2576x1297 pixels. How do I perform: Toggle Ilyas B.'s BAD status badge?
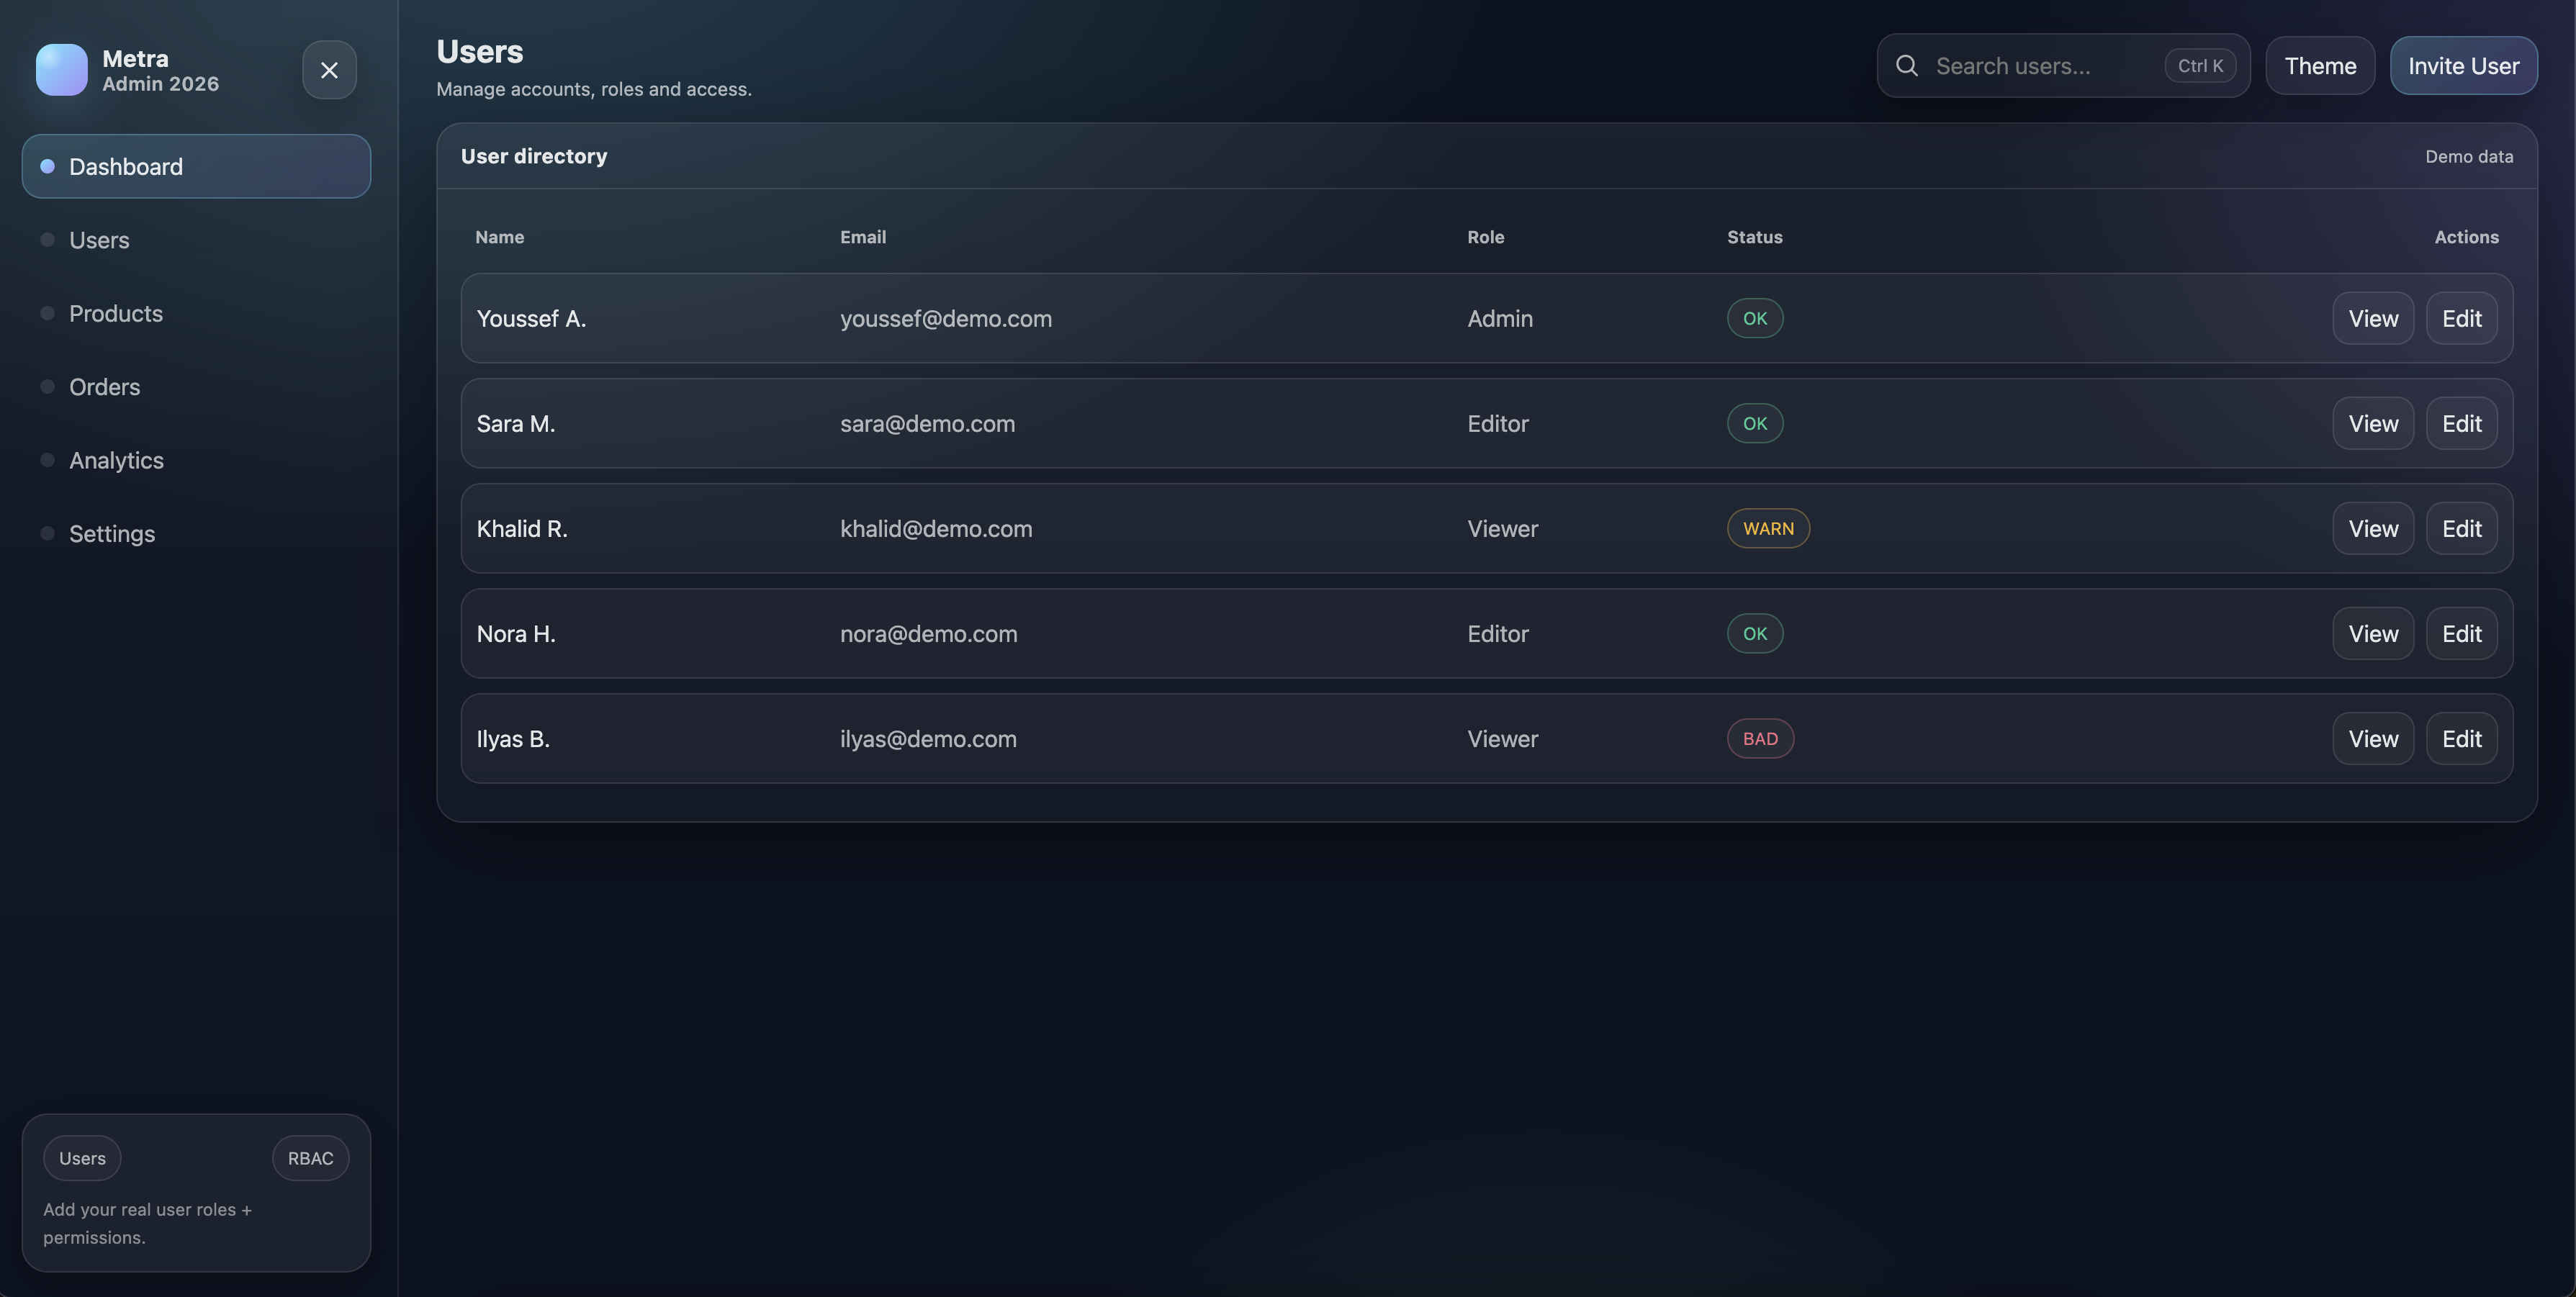coord(1760,738)
